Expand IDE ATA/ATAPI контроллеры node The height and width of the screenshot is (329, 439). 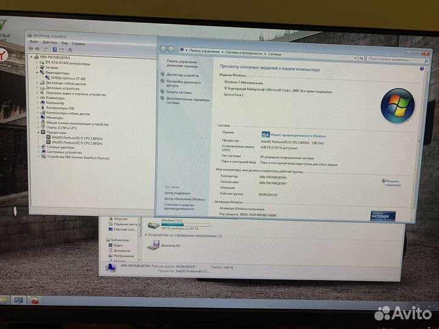click(x=37, y=62)
